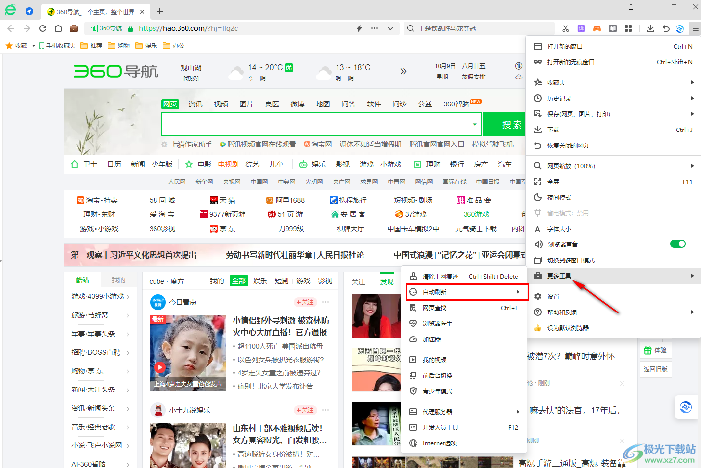
Task: Expand 历史记录 submenu
Action: [613, 98]
